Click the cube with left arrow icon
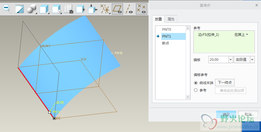This screenshot has width=261, height=132. [x=80, y=9]
